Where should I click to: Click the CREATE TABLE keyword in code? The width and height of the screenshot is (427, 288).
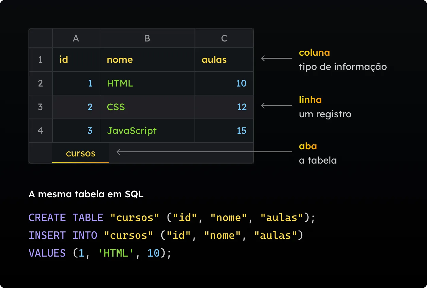tap(66, 217)
